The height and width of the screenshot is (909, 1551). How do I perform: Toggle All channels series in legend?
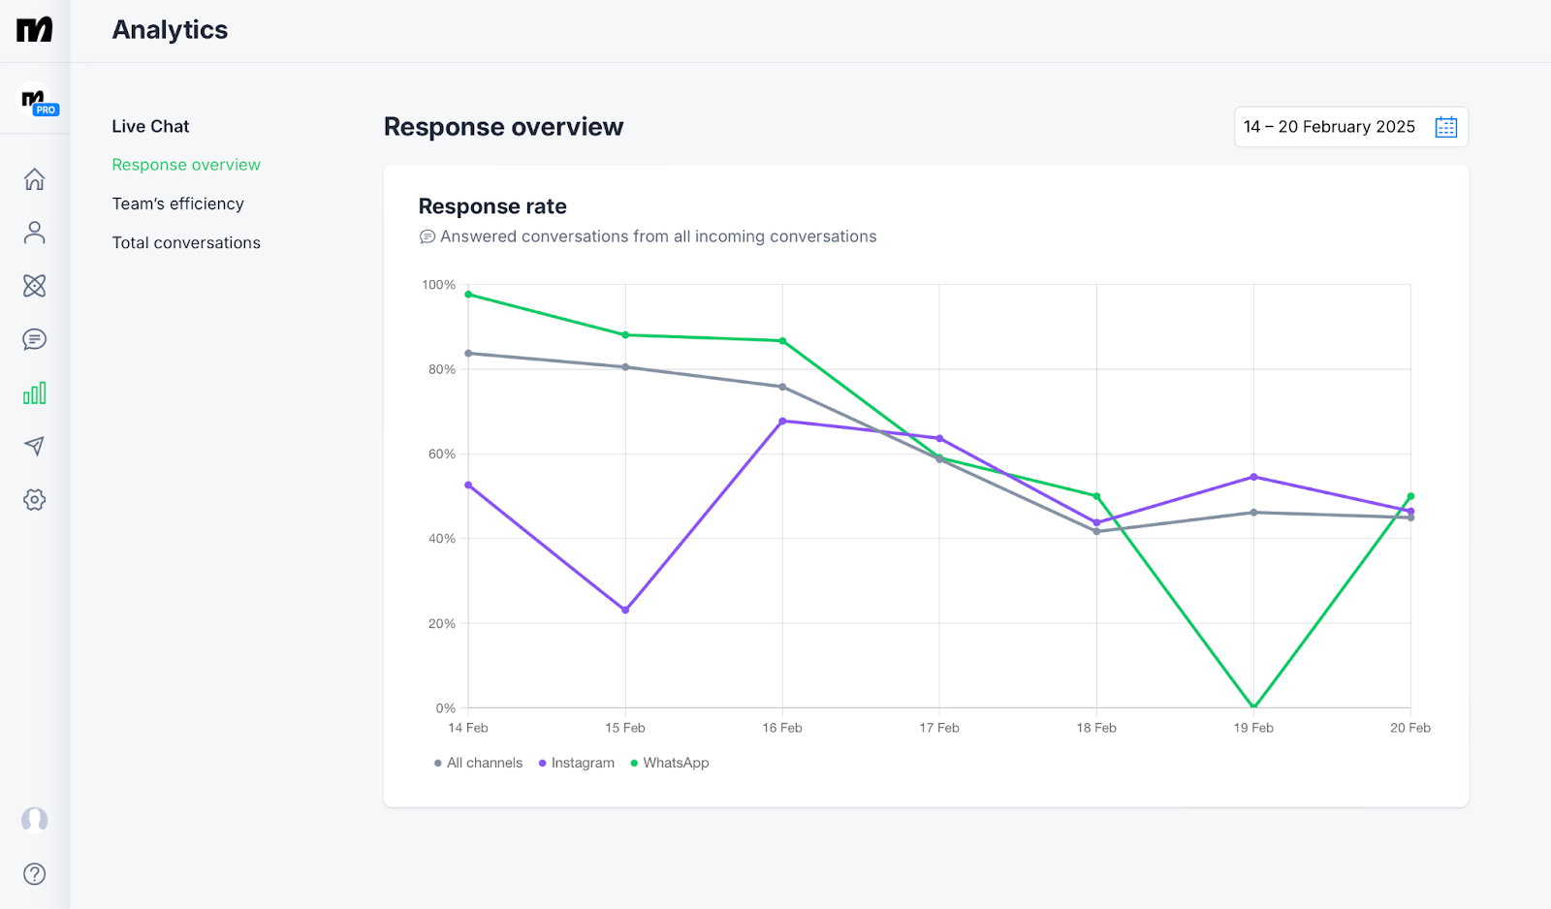coord(479,764)
